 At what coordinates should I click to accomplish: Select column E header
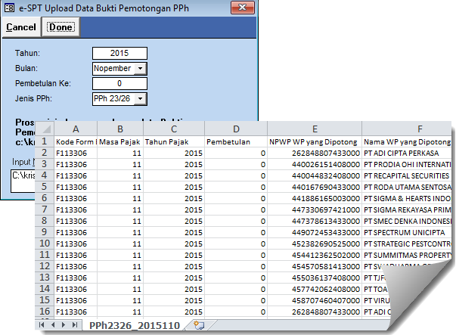(315, 129)
